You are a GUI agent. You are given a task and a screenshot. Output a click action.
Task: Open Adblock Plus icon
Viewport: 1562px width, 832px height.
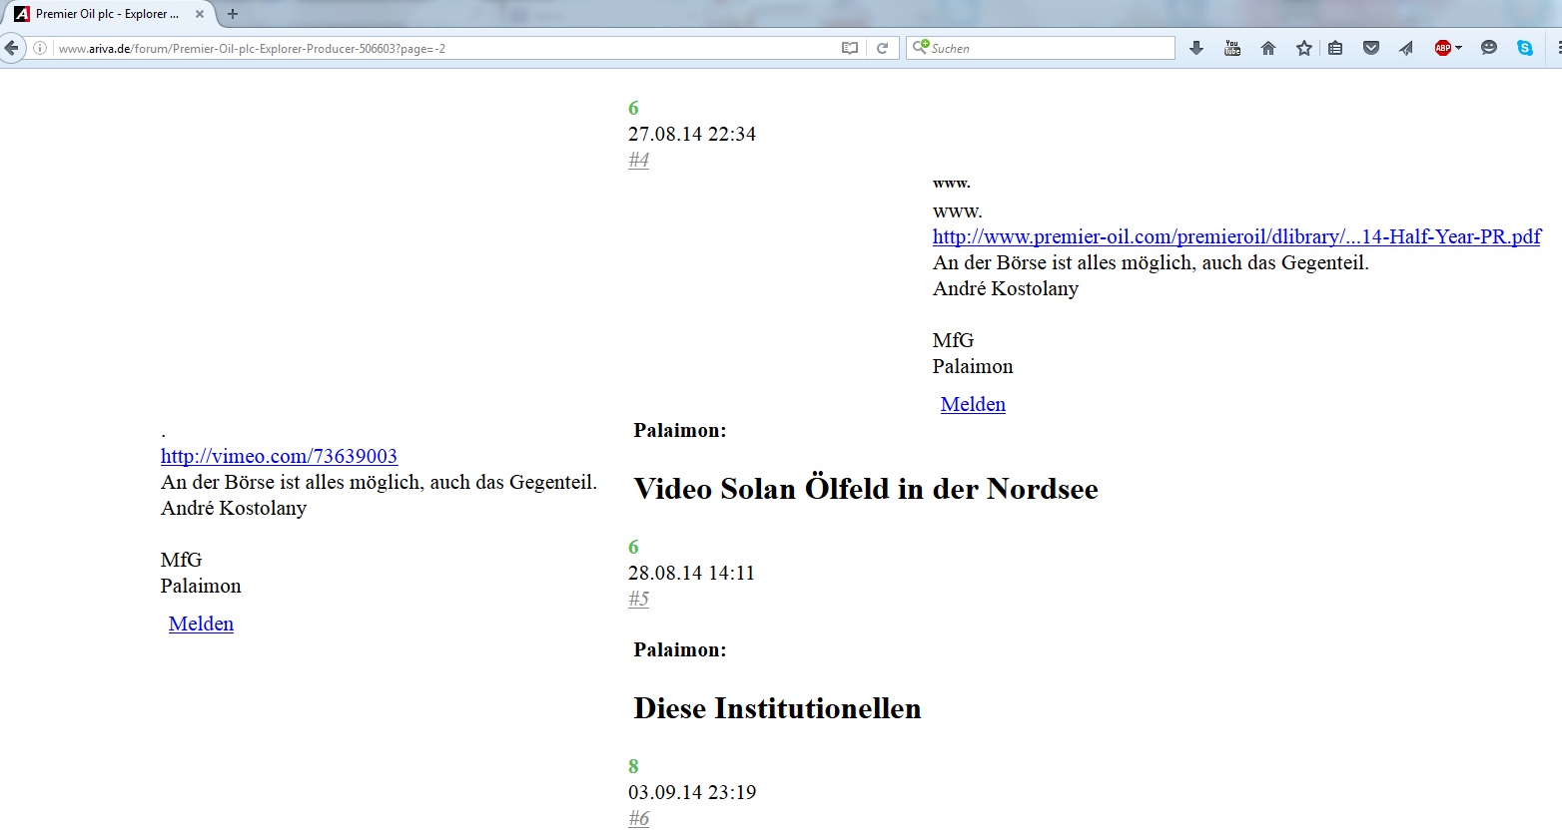pyautogui.click(x=1442, y=48)
